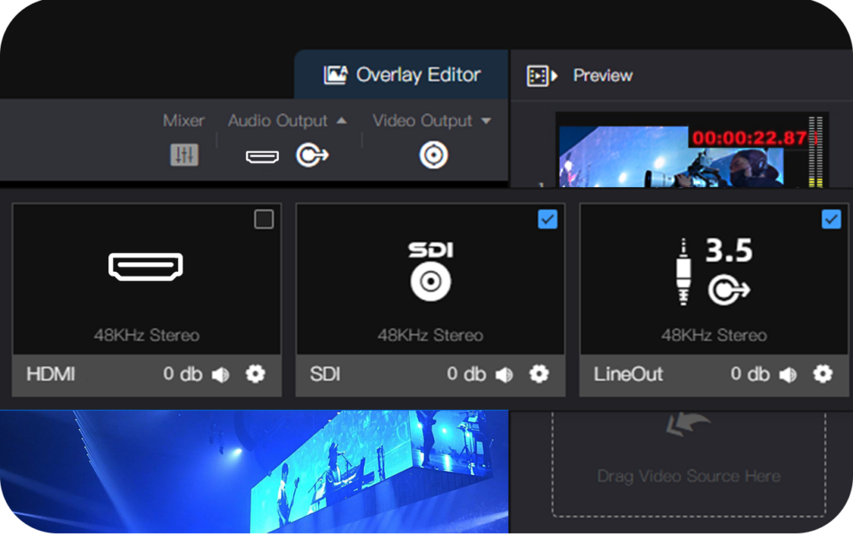Uncheck the SDI audio output checkbox

point(547,220)
